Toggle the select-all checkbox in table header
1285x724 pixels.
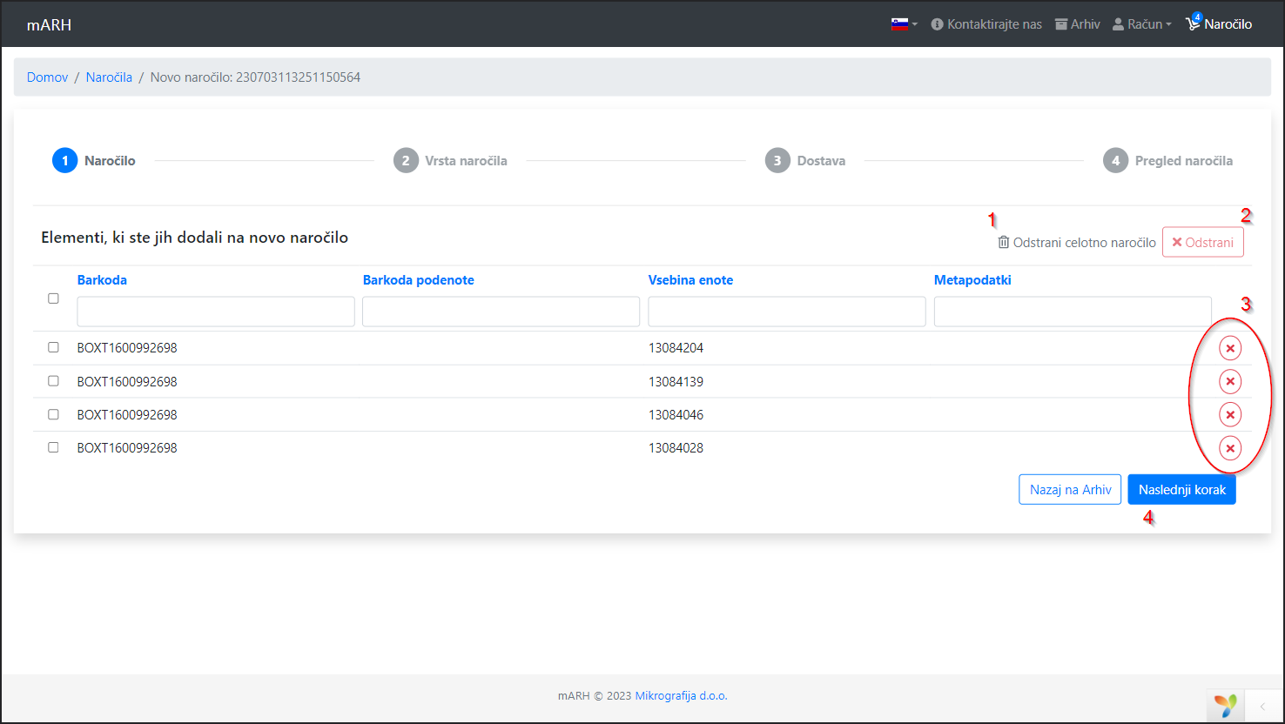53,298
